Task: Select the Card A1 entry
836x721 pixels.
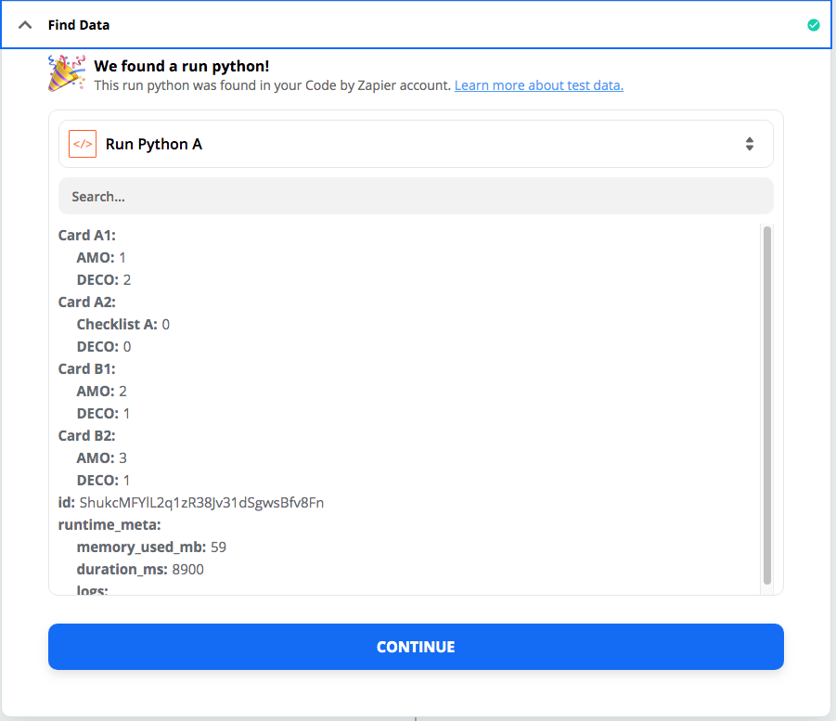Action: click(87, 235)
